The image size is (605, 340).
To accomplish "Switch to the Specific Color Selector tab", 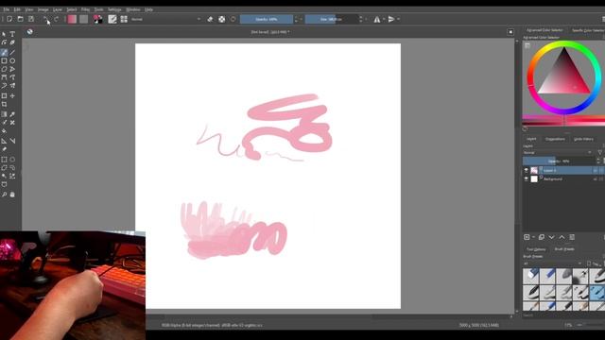I will click(x=588, y=30).
